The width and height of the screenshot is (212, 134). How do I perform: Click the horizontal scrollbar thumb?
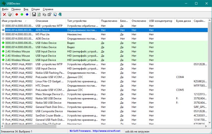30,126
